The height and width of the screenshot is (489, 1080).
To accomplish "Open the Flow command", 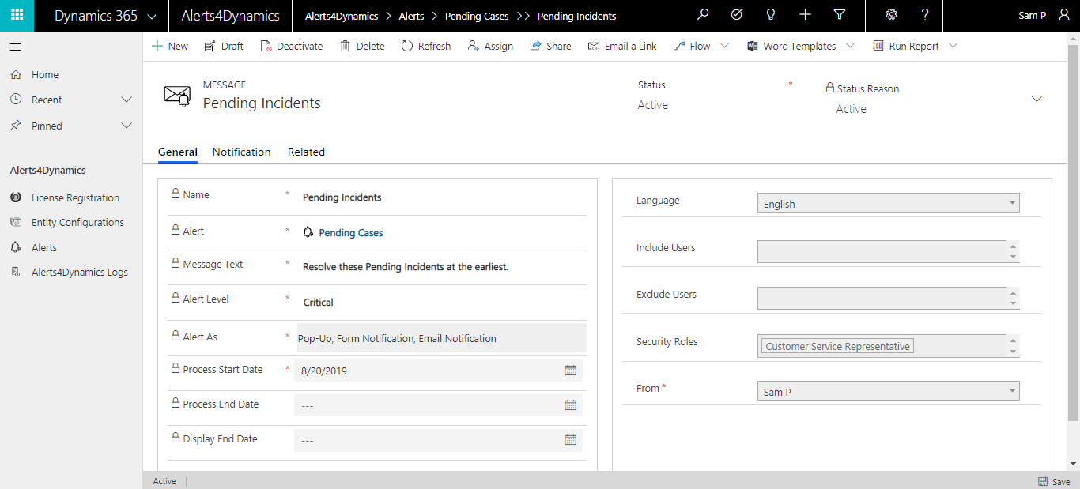I will 692,46.
